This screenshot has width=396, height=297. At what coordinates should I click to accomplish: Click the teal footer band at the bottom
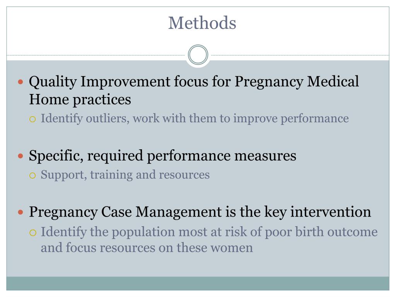tap(198, 283)
